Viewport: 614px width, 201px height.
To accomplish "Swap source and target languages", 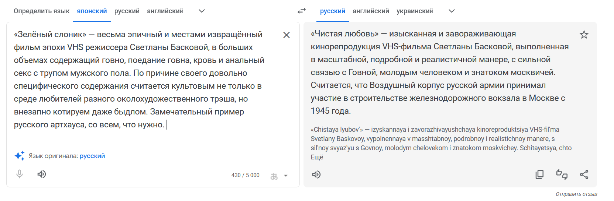I will click(x=302, y=11).
